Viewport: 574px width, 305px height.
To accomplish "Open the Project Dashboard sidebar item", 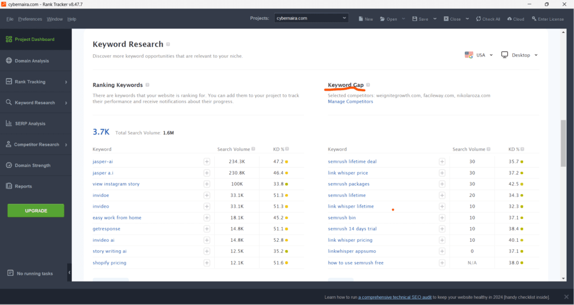I will click(35, 39).
